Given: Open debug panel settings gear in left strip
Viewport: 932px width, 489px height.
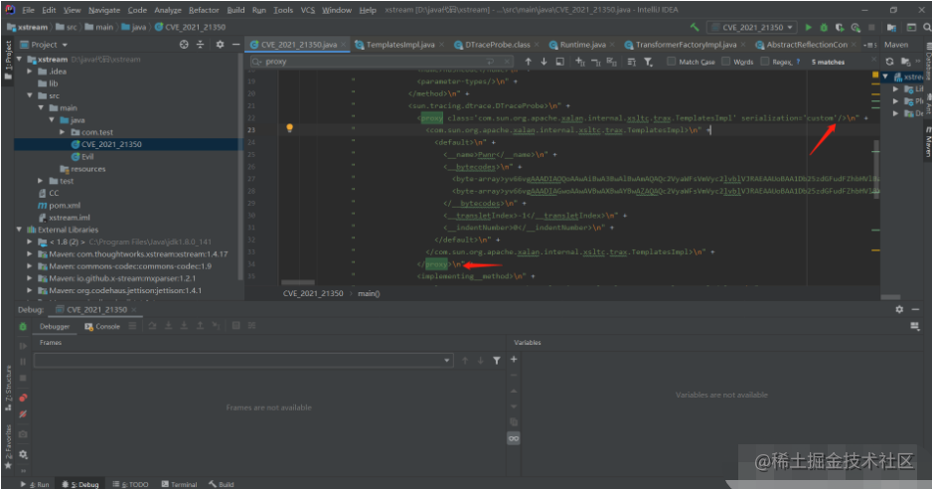Looking at the screenshot, I should click(x=23, y=454).
